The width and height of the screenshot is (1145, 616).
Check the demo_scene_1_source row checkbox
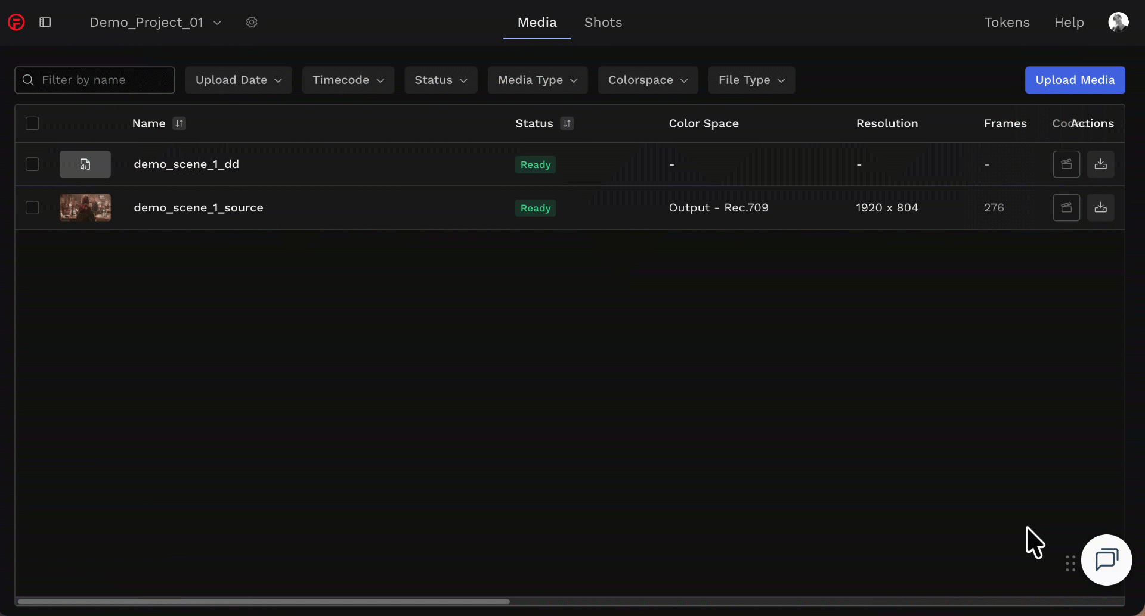point(32,207)
